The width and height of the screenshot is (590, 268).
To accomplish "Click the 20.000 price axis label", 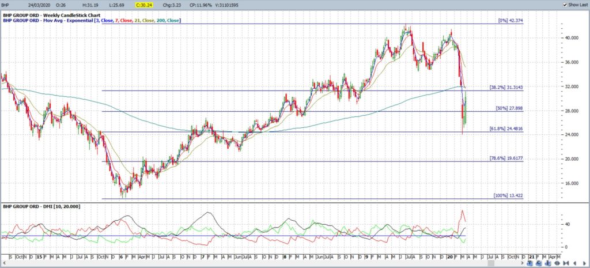I will [x=572, y=159].
